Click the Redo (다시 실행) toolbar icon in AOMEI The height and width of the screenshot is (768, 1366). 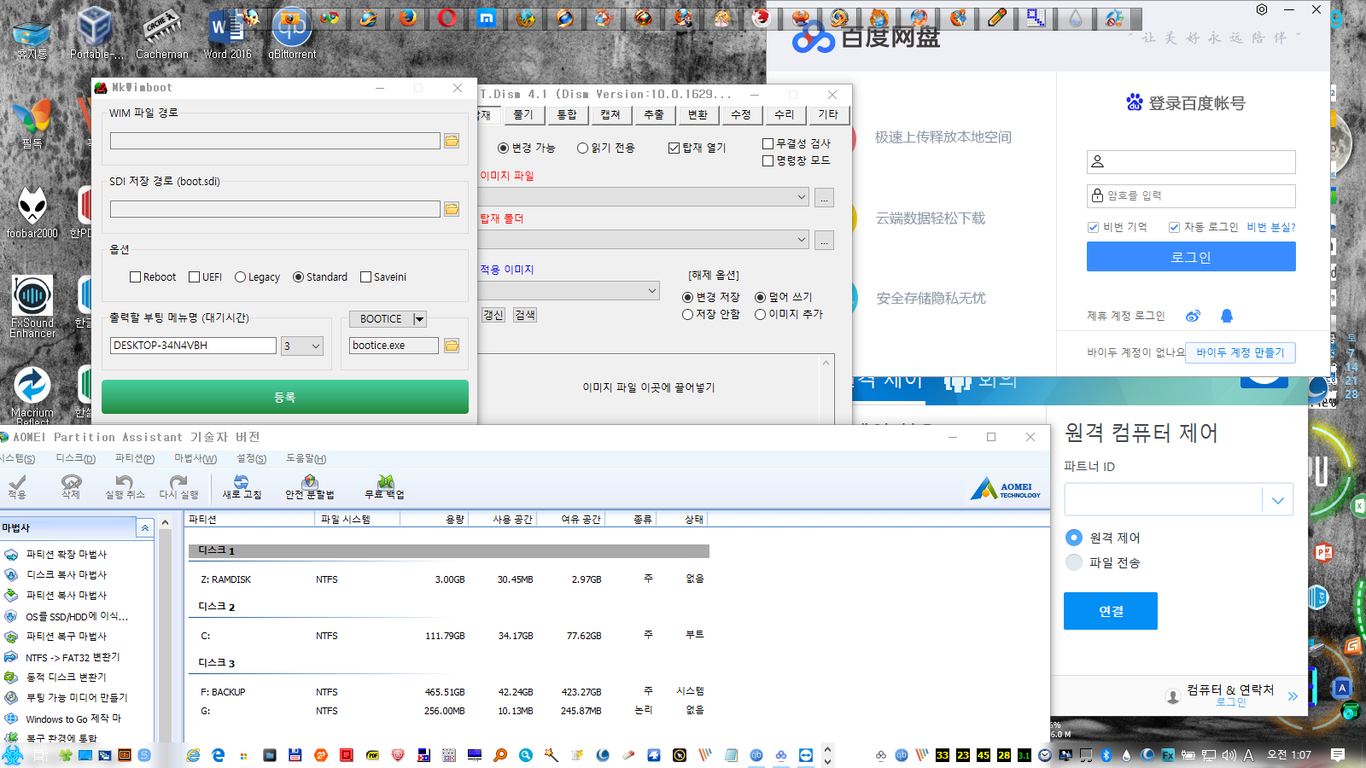pos(178,487)
